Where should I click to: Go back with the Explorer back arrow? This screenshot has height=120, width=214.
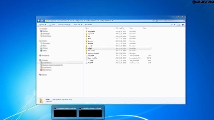[x=39, y=21]
